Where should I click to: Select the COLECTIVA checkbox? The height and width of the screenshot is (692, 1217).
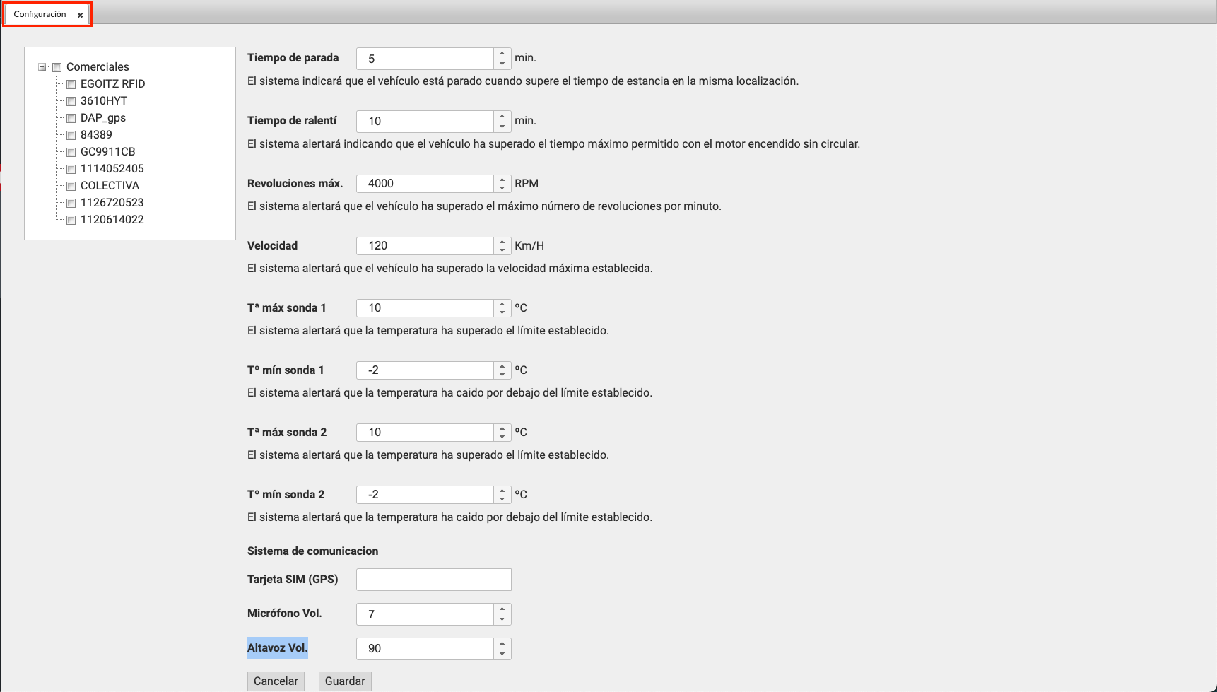click(71, 186)
